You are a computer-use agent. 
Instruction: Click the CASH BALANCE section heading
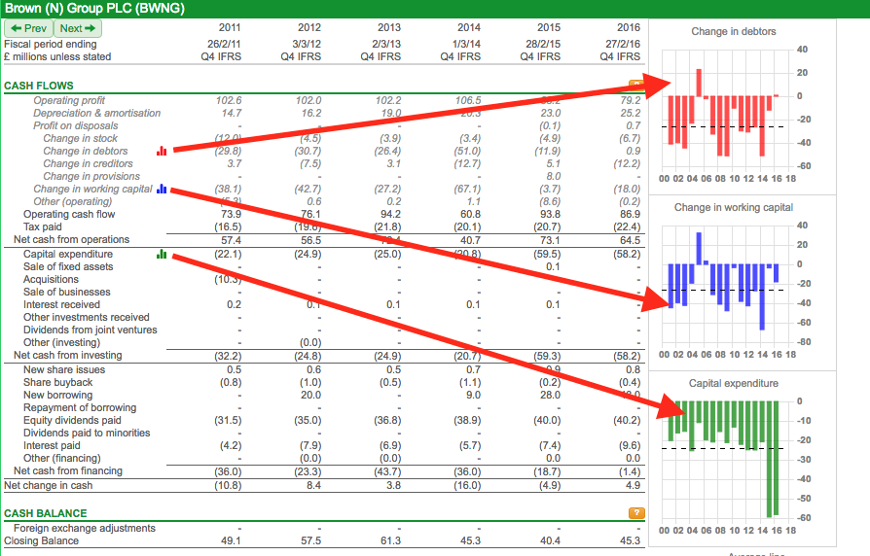point(46,513)
